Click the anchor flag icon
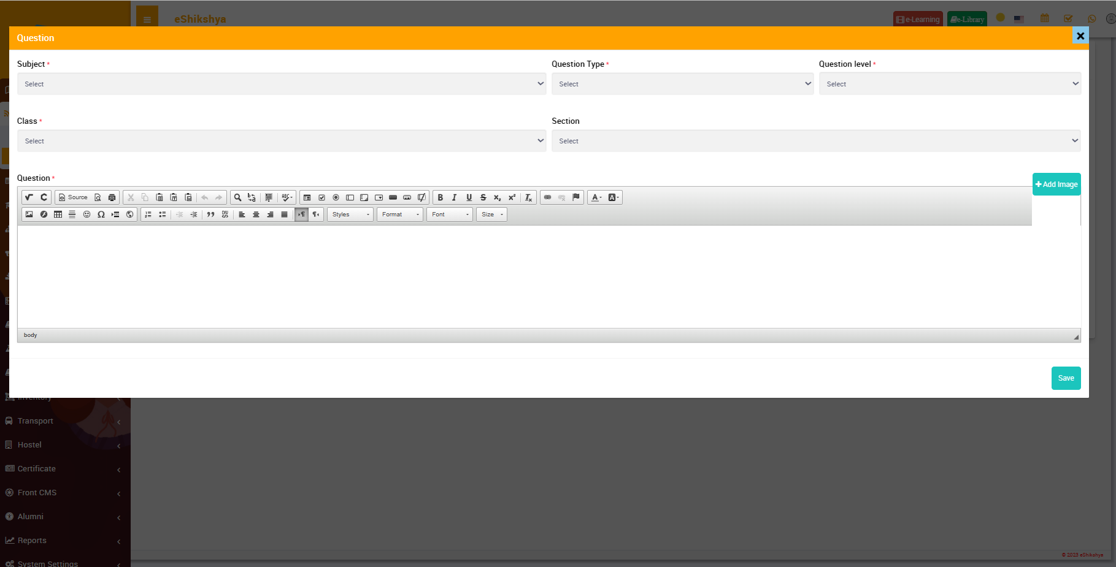 [x=575, y=197]
